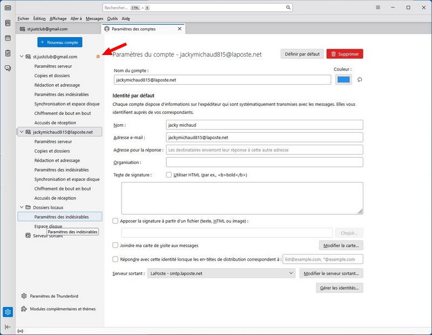Enable the Utiliser HTML checkbox
The height and width of the screenshot is (335, 432).
(169, 175)
